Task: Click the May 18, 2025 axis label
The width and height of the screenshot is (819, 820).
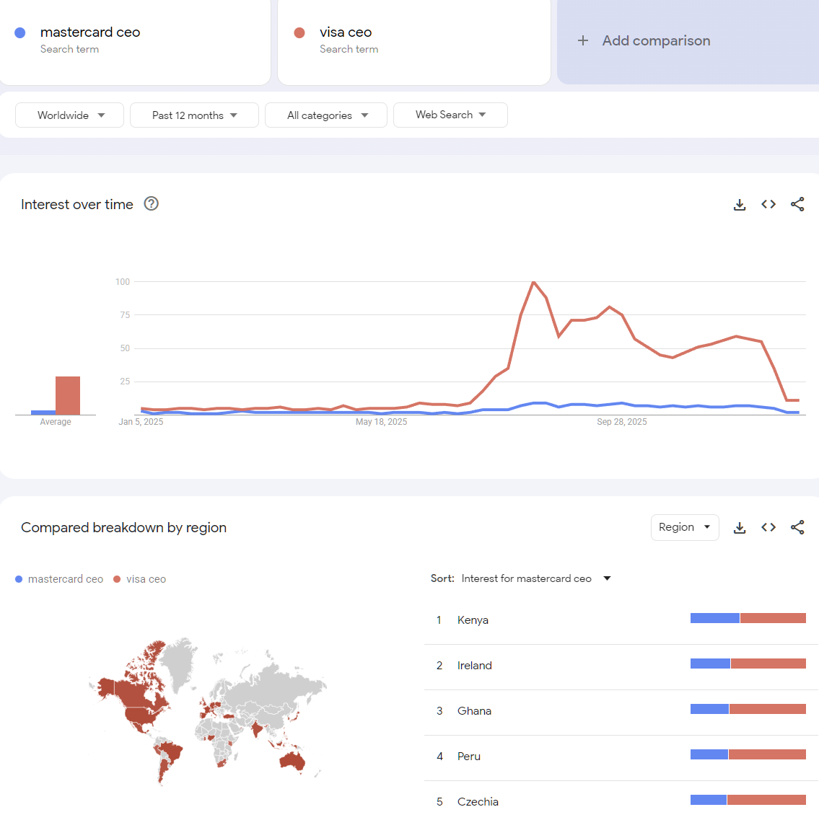Action: (x=382, y=422)
